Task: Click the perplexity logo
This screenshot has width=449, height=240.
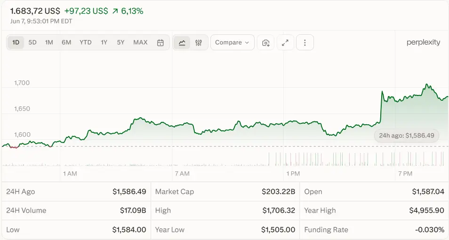Action: click(423, 42)
